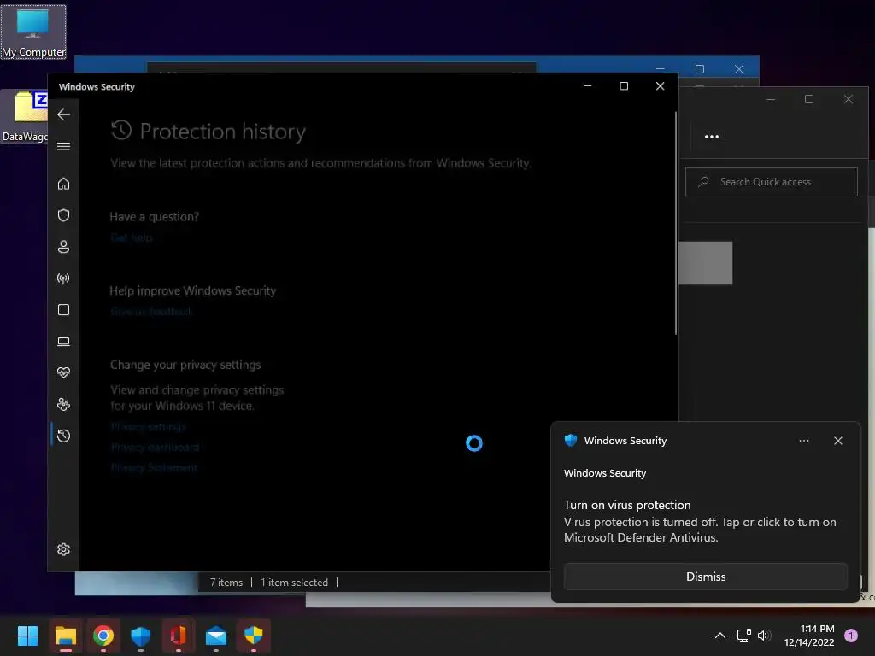The image size is (875, 656).
Task: Open the Home section in Windows Security sidebar
Action: click(63, 184)
